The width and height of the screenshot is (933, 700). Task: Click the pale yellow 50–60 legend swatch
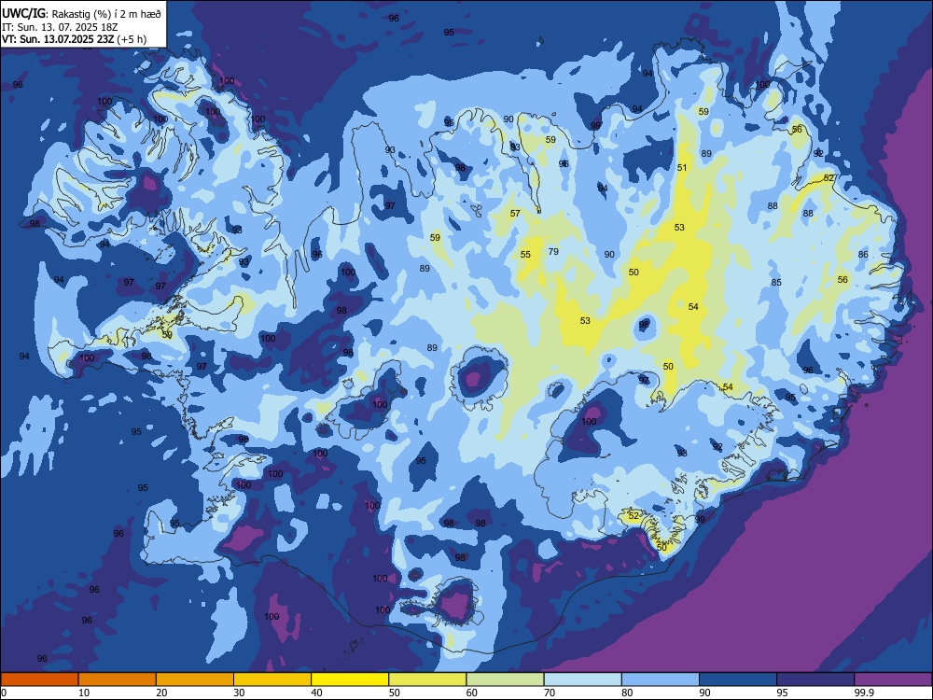pos(427,679)
